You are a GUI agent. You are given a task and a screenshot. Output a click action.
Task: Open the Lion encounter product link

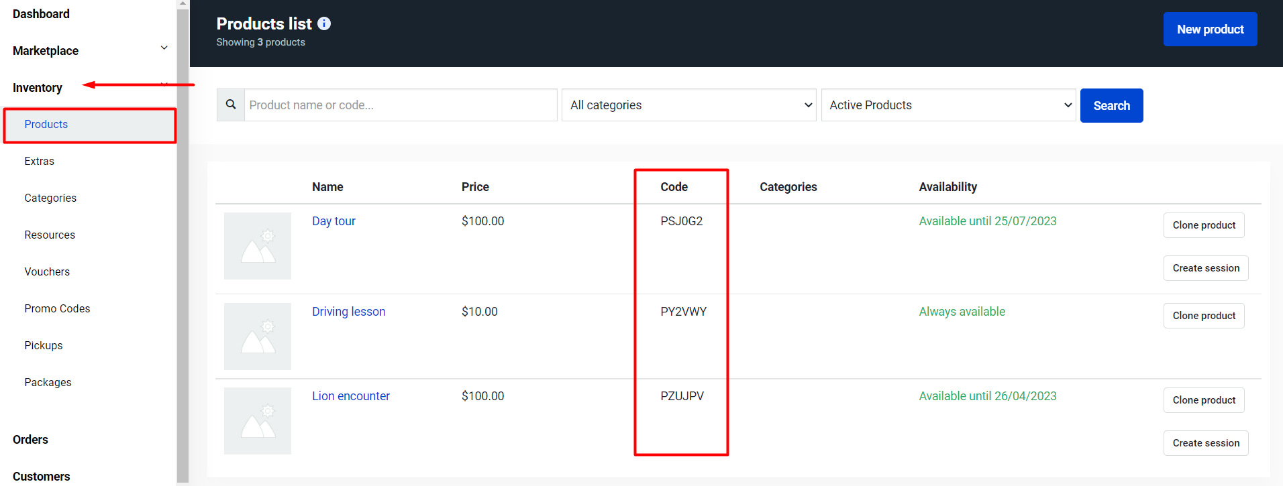[350, 396]
